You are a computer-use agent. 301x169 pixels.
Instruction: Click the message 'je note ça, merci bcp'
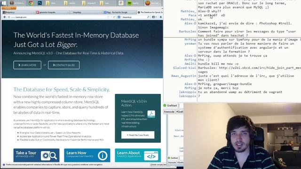[x=218, y=88]
